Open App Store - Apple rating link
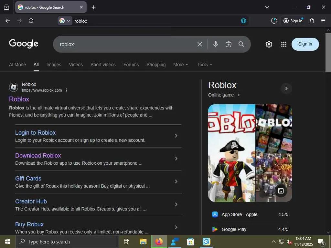Image resolution: width=331 pixels, height=248 pixels. coord(250,214)
